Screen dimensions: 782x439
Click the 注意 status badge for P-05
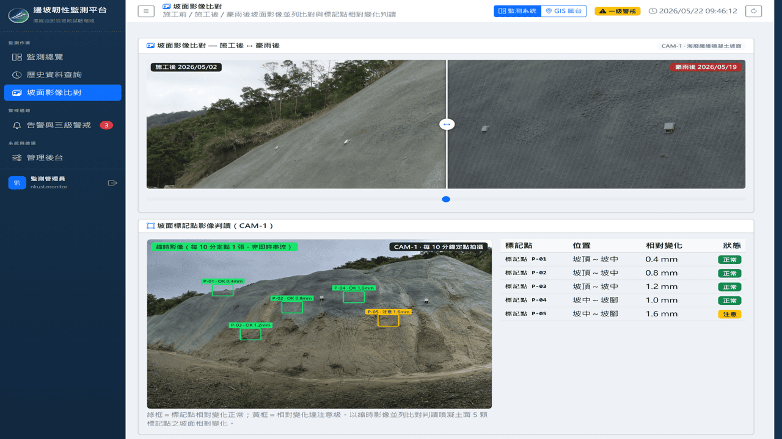729,315
